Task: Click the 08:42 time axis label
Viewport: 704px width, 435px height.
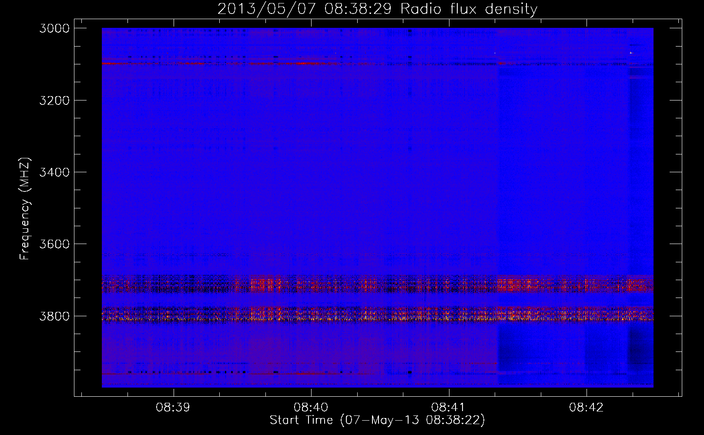Action: tap(587, 408)
